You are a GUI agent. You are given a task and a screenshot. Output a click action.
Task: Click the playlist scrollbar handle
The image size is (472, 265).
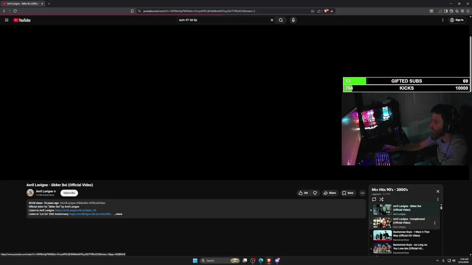441,207
